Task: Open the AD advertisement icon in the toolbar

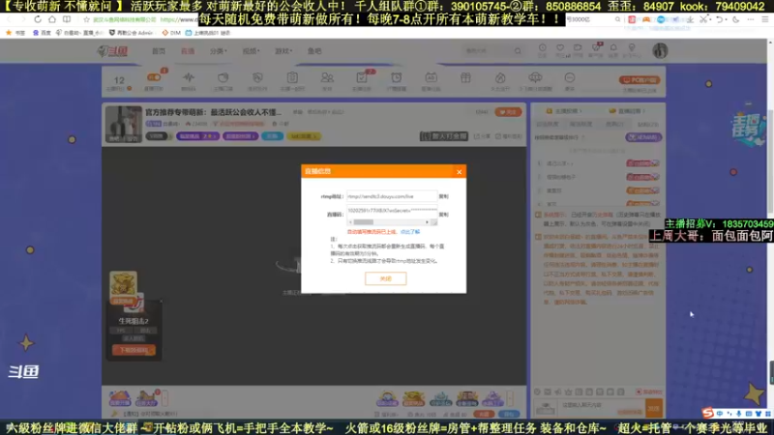Action: (x=431, y=80)
